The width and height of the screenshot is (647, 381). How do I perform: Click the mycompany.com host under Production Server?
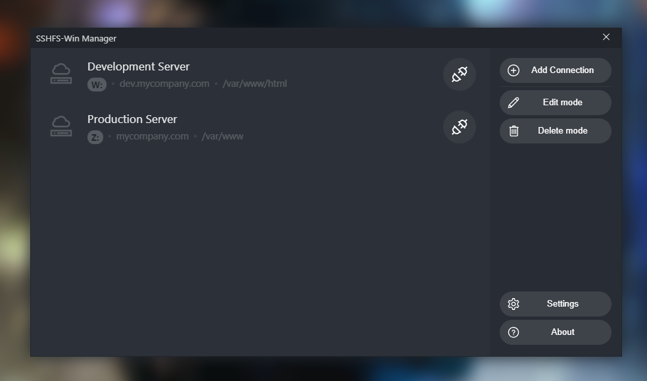(x=152, y=137)
